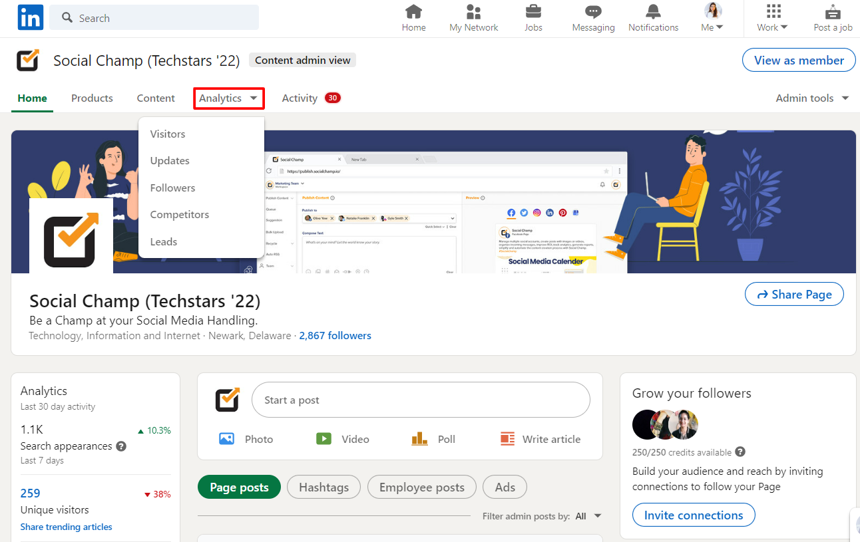860x542 pixels.
Task: Switch to the Employee posts filter
Action: 421,487
